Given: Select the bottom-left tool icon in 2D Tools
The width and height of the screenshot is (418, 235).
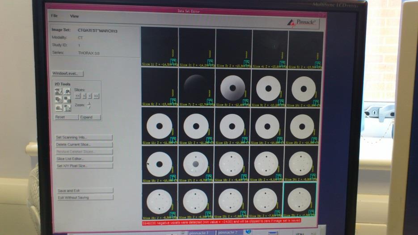Looking at the screenshot, I should (59, 108).
